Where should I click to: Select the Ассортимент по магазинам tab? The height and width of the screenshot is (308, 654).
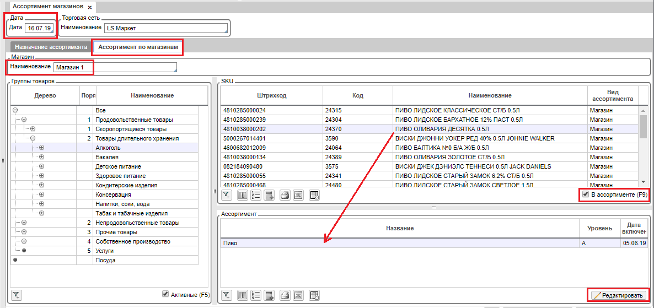point(138,47)
